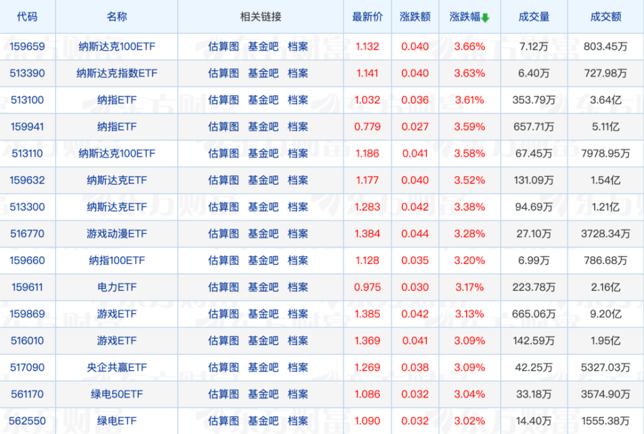Open 估算图 in the 159611 row

[223, 287]
